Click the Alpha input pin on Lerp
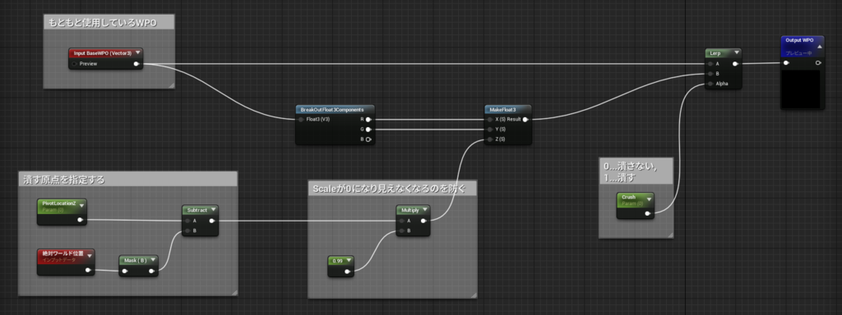Viewport: 842px width, 315px height. [x=710, y=84]
